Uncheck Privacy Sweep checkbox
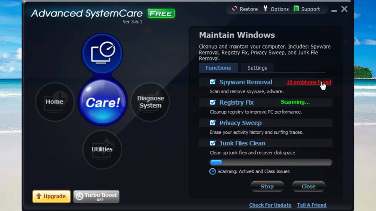The width and height of the screenshot is (376, 211). [x=213, y=123]
